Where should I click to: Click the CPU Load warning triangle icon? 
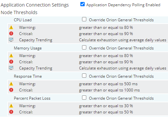pos(11,28)
